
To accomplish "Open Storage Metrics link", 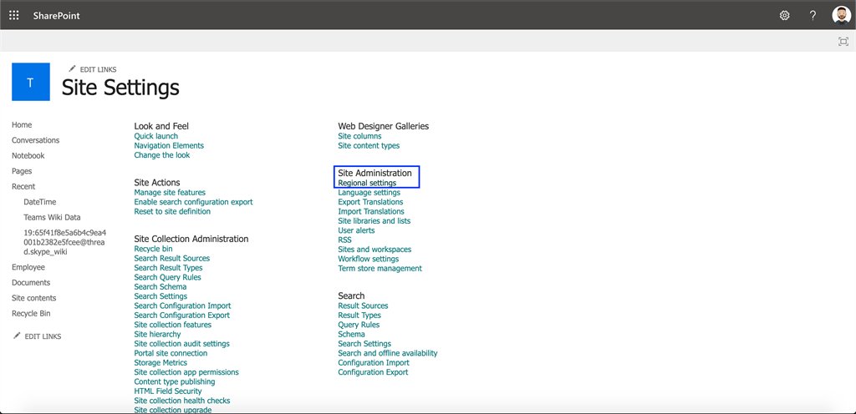I will coord(160,362).
